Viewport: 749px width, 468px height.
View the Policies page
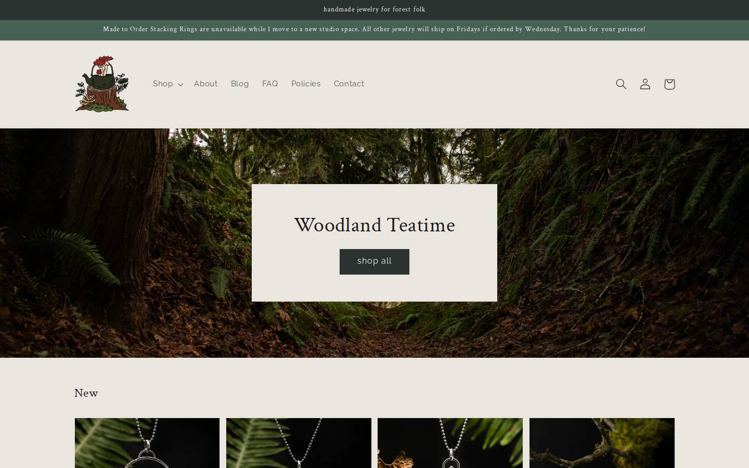[x=306, y=84]
